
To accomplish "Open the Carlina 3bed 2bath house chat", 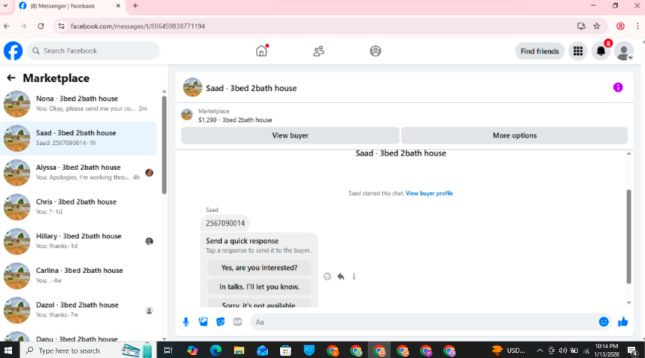I will [x=78, y=275].
